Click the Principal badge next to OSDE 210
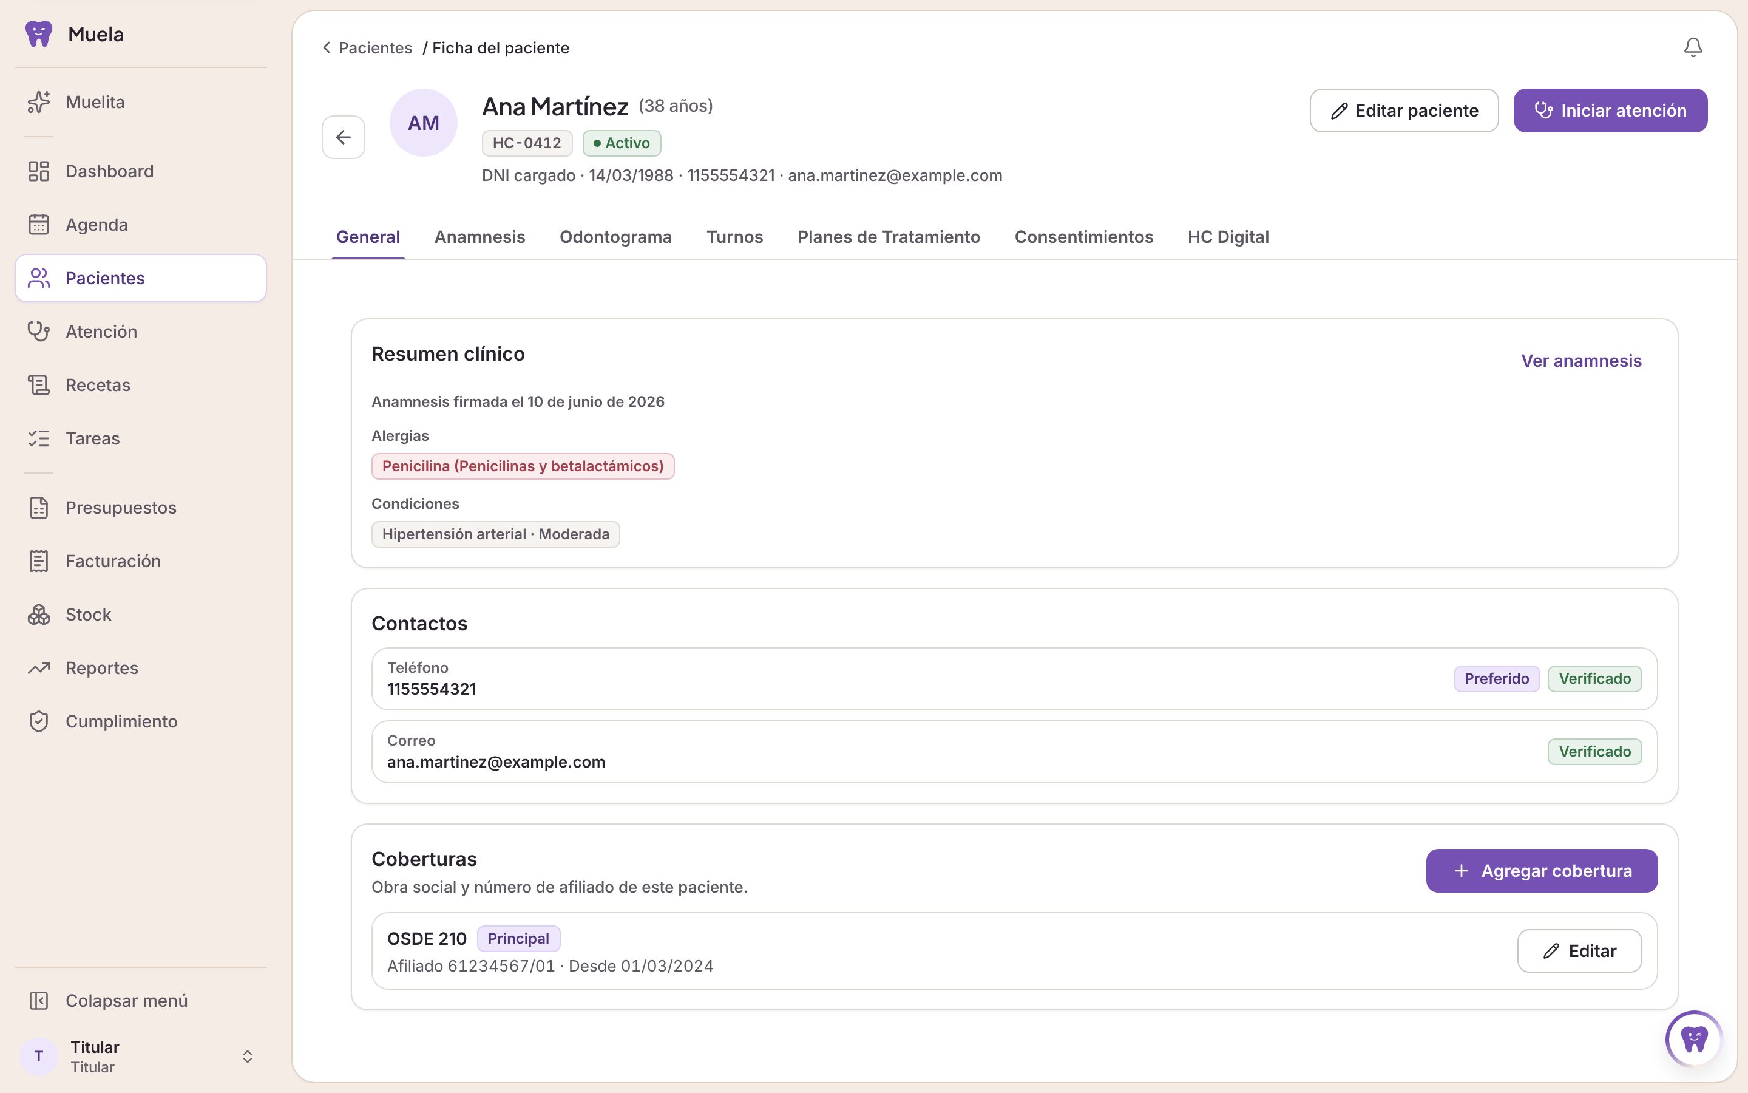Viewport: 1748px width, 1093px height. [x=518, y=938]
